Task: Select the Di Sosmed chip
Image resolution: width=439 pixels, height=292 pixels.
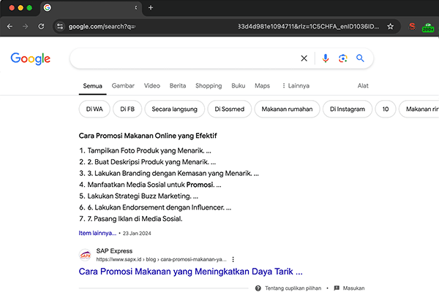Action: [230, 109]
